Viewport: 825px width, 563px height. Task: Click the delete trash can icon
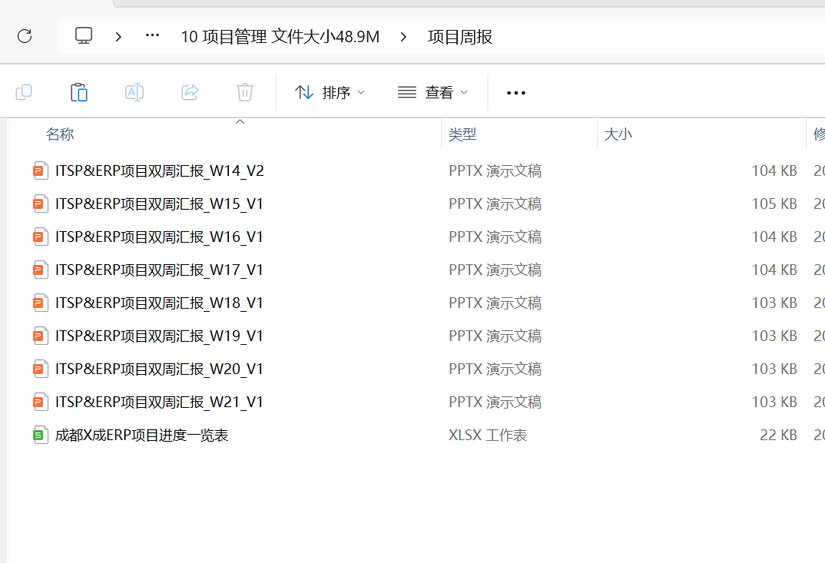click(245, 92)
